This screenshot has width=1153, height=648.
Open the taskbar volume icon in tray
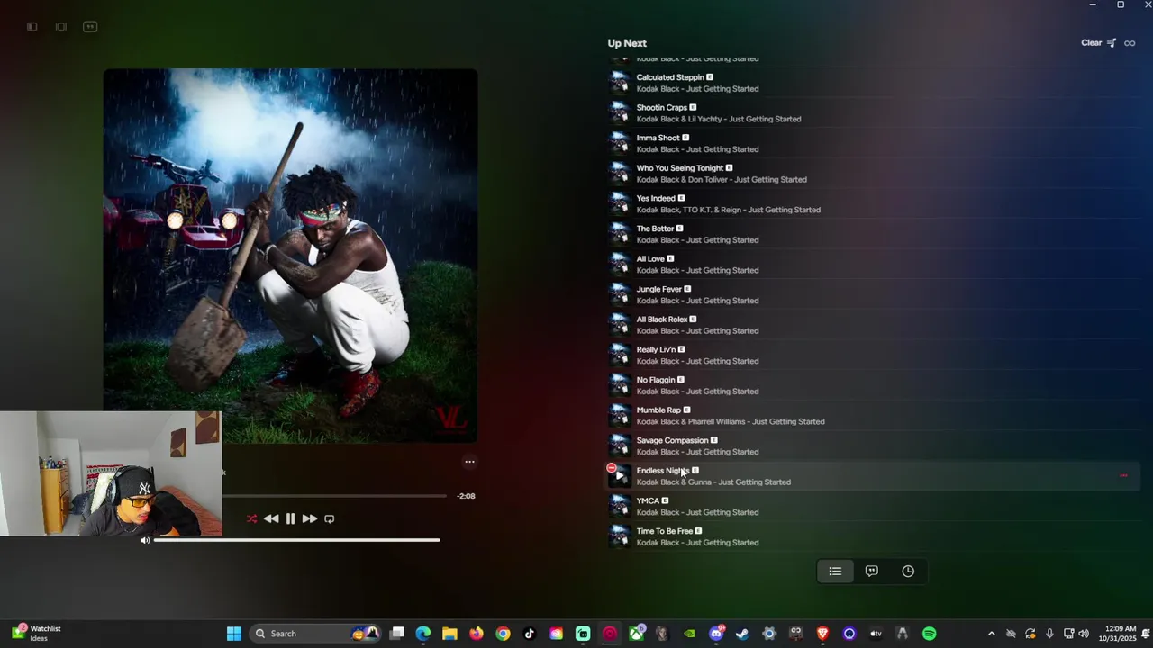pyautogui.click(x=1084, y=634)
